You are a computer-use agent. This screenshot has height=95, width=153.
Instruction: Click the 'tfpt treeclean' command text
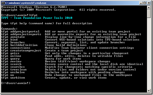14,70
